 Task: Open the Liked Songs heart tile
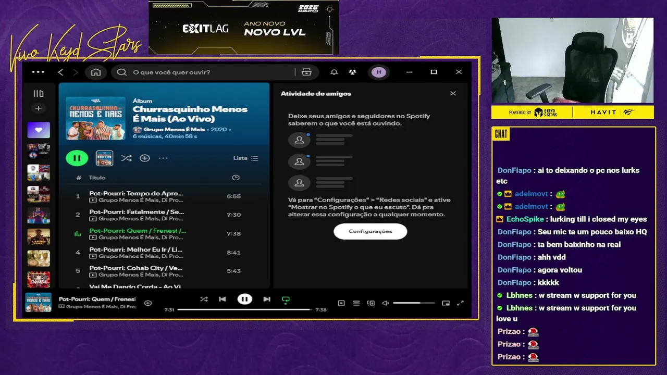click(39, 130)
